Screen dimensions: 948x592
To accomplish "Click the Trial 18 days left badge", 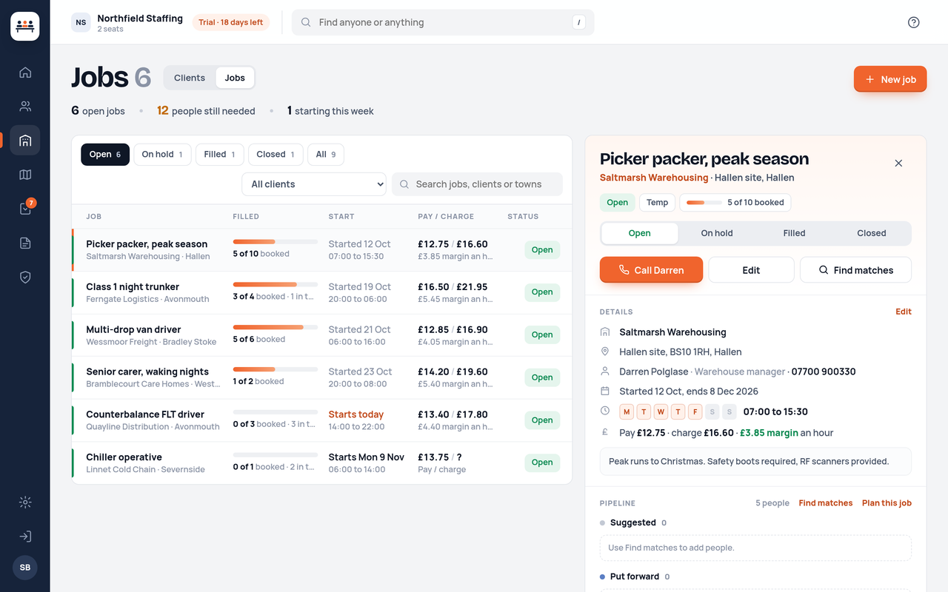I will tap(231, 22).
